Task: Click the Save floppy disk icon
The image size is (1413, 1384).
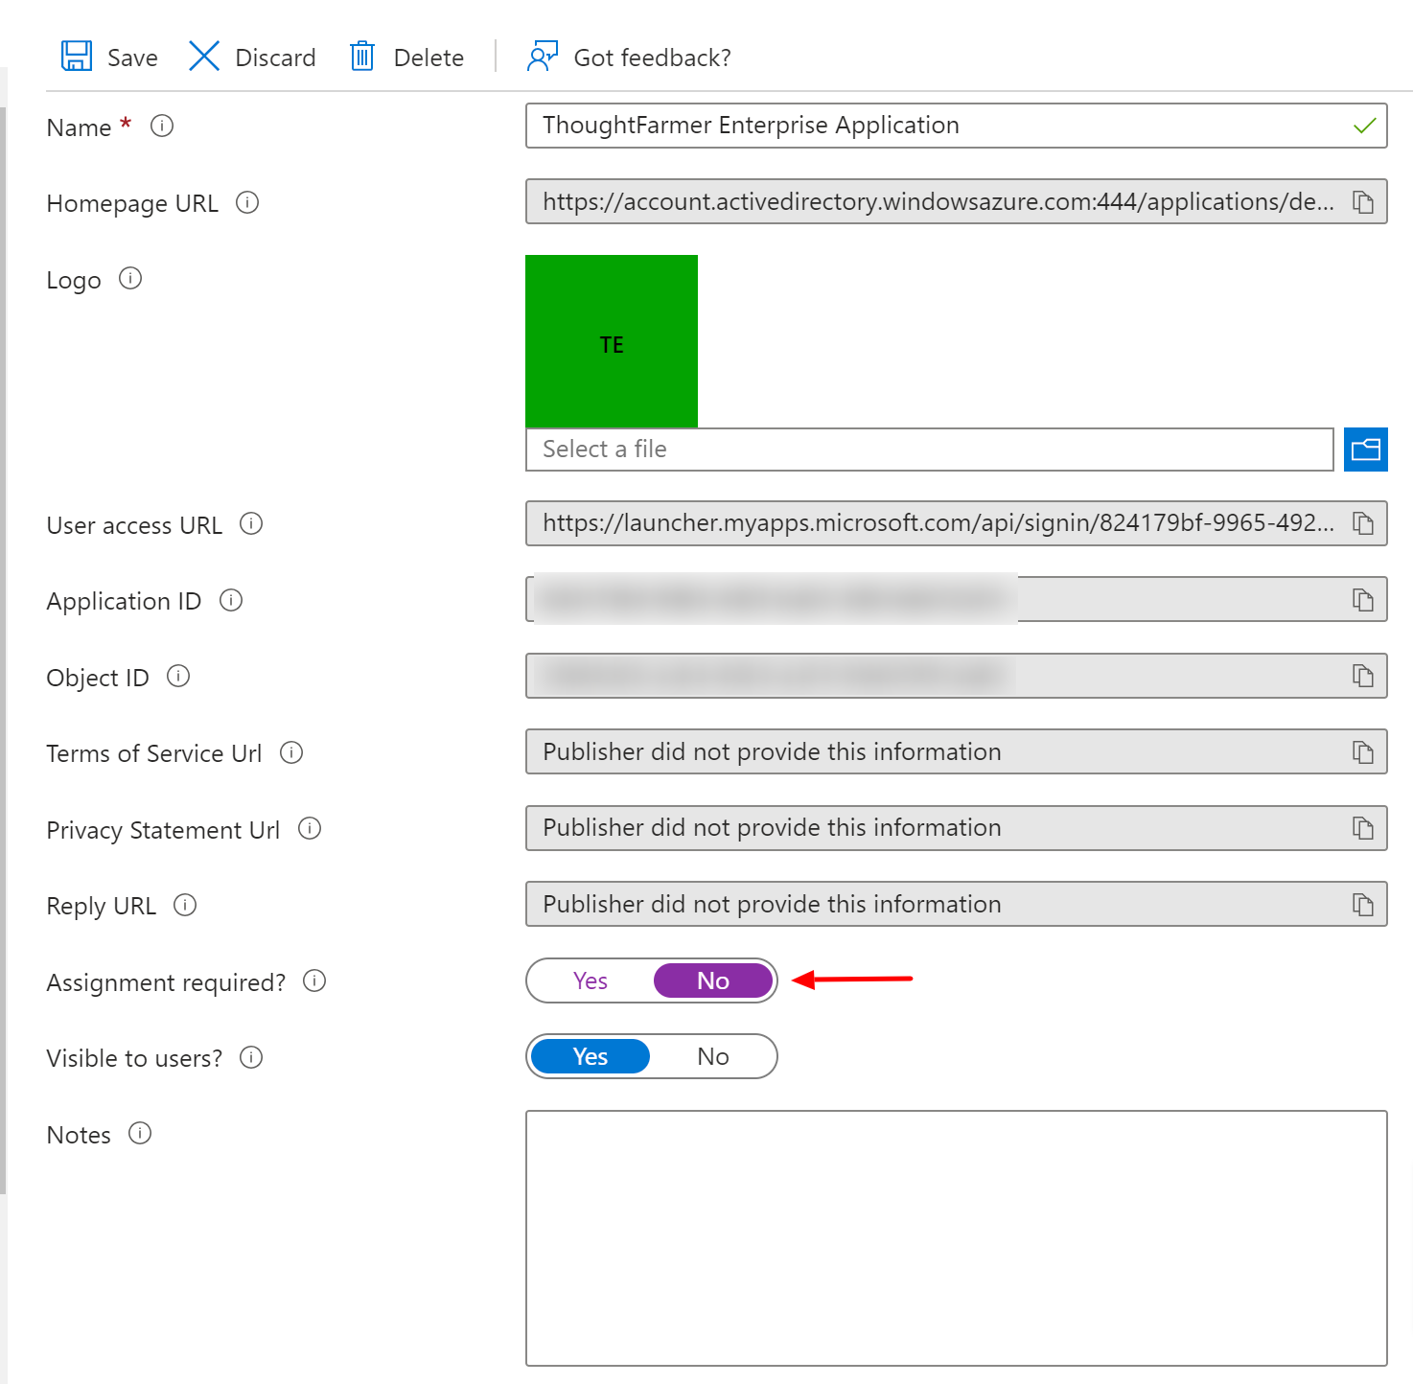Action: (x=77, y=56)
